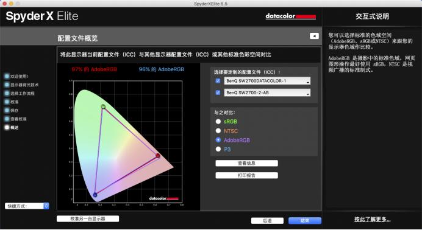Click the 打印报告 print report button

[x=246, y=175]
